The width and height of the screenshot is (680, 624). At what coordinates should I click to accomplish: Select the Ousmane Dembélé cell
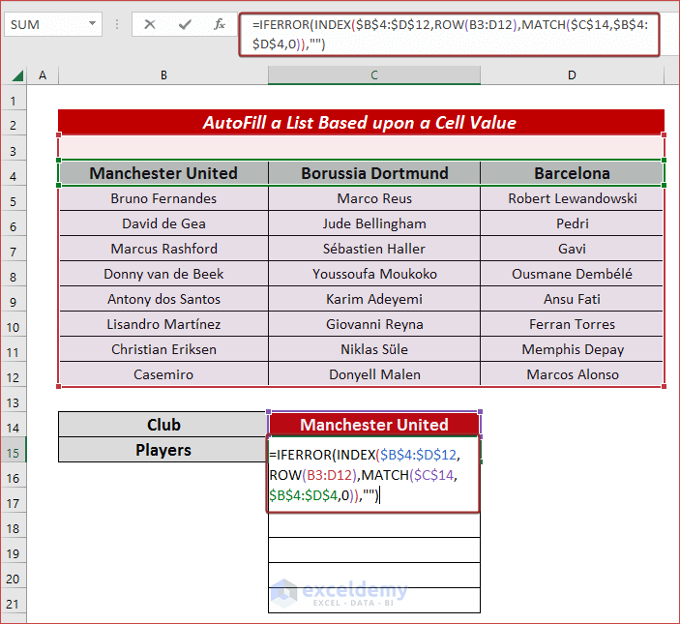[x=572, y=274]
